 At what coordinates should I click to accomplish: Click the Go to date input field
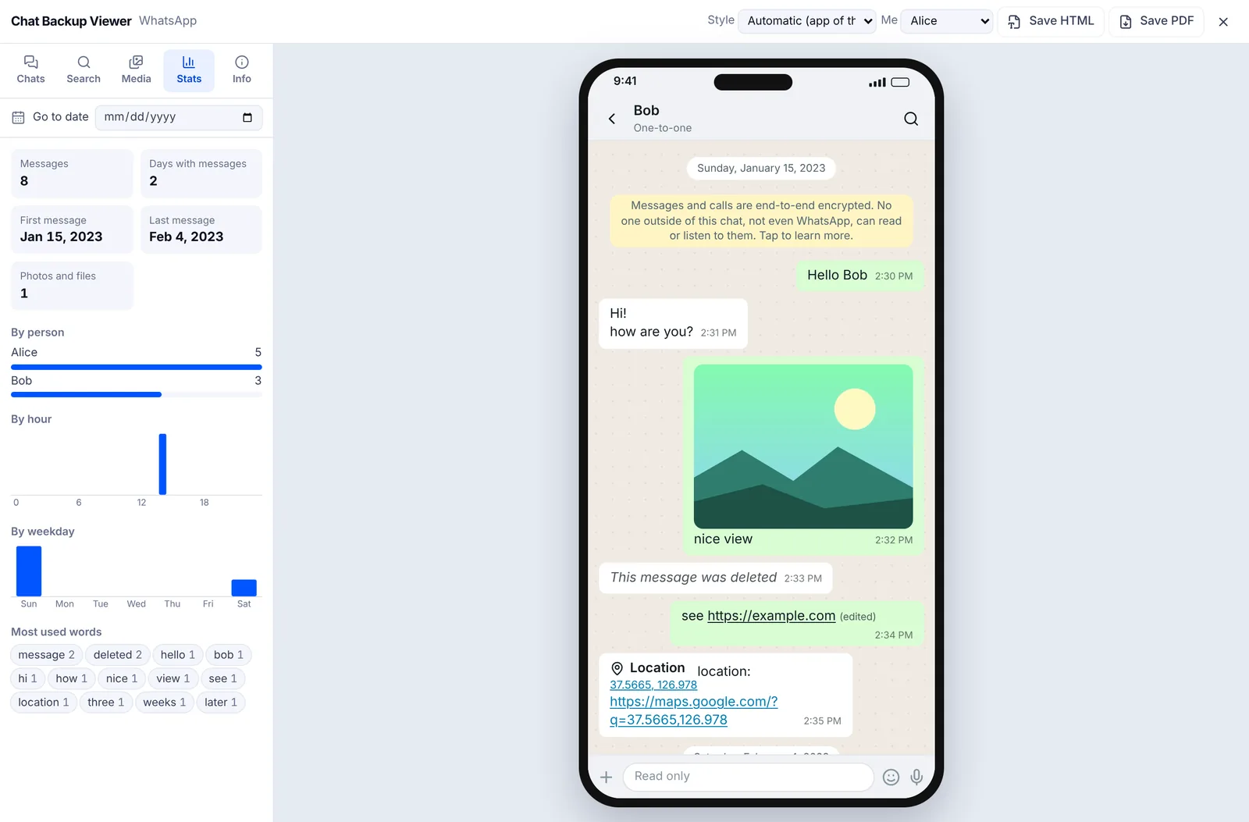coord(179,117)
